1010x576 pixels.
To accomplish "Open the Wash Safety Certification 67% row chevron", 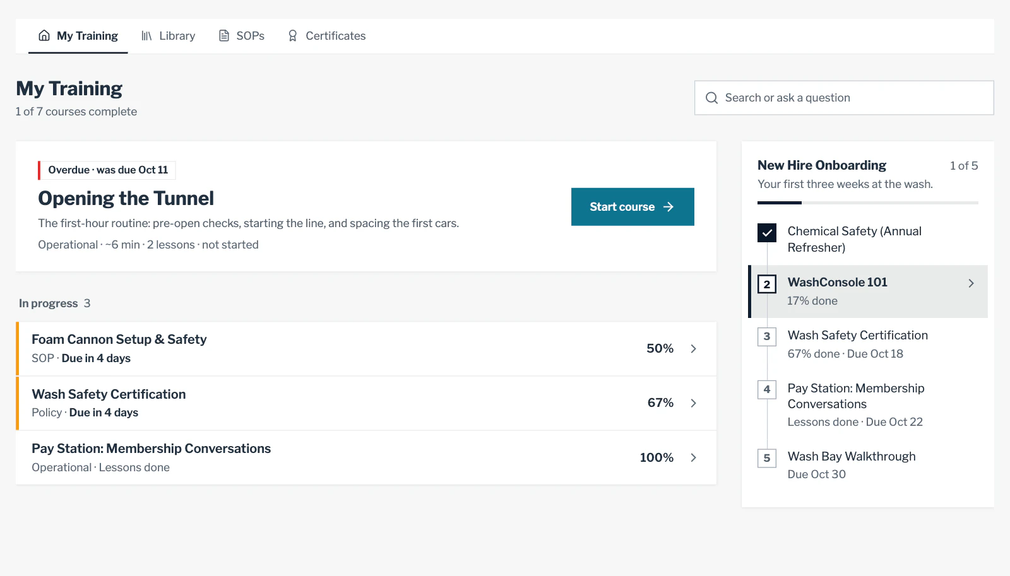I will [x=693, y=403].
